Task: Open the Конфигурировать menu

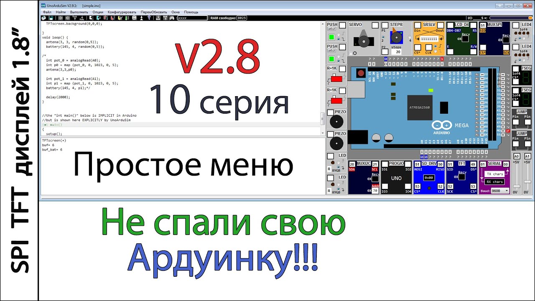Action: (122, 12)
